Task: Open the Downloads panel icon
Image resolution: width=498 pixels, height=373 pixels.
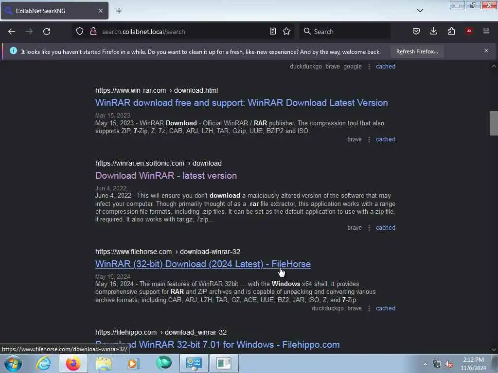Action: (x=433, y=31)
